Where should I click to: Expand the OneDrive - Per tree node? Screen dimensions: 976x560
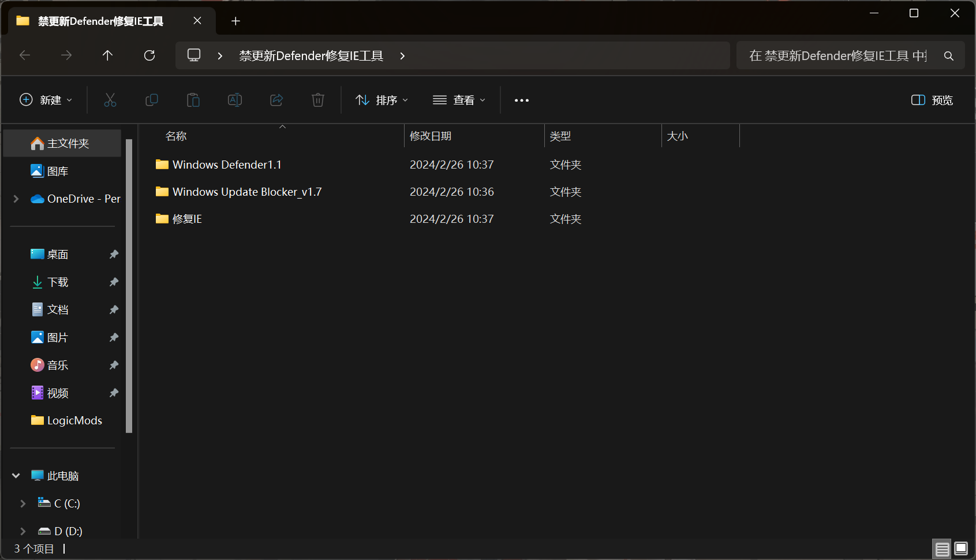[x=16, y=199]
